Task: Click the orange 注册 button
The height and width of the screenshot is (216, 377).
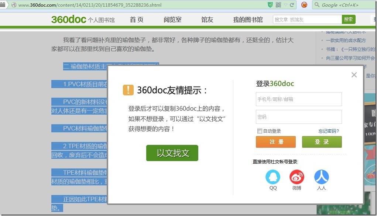Action: pyautogui.click(x=276, y=142)
